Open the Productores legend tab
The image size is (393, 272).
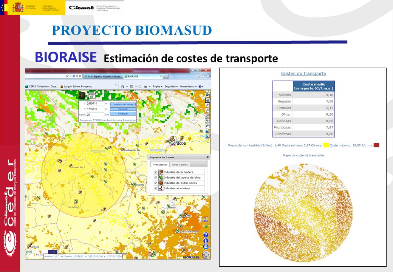[x=160, y=165]
